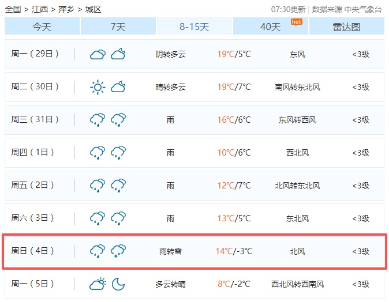The width and height of the screenshot is (389, 302).
Task: Click the 雨转雪 weather description
Action: pyautogui.click(x=171, y=251)
